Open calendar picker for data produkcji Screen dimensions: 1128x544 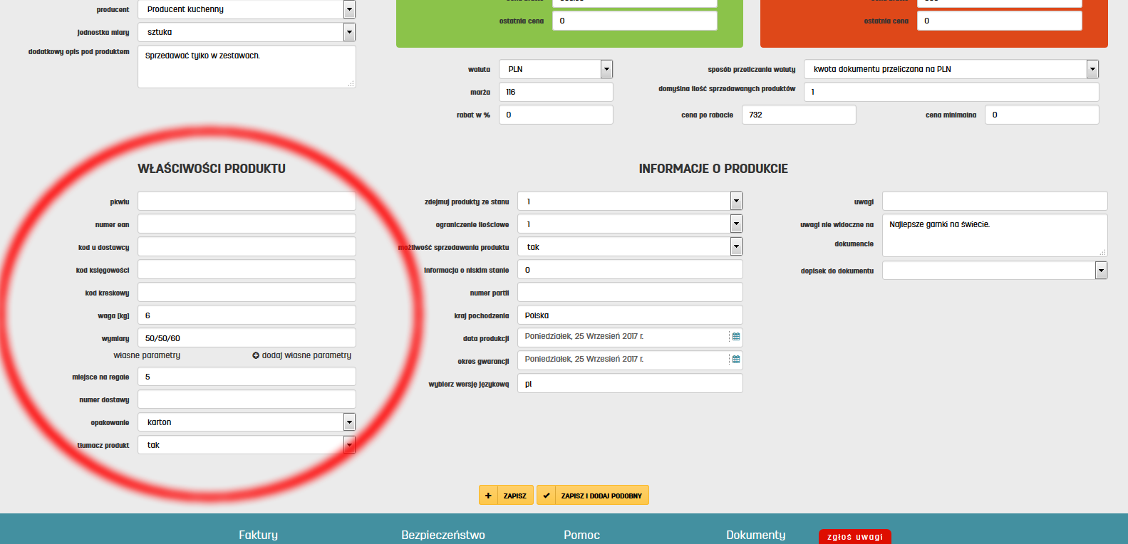pyautogui.click(x=736, y=337)
